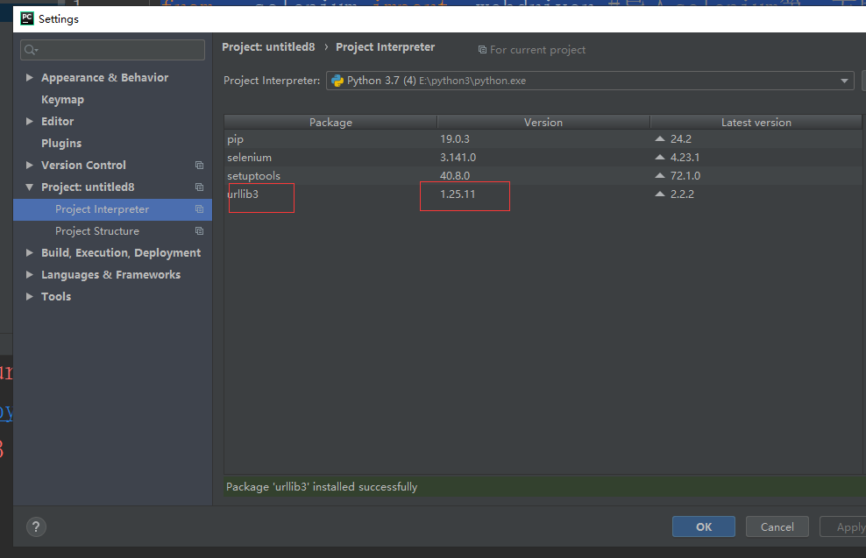Select the urllib3 package row
The image size is (866, 558).
click(543, 194)
